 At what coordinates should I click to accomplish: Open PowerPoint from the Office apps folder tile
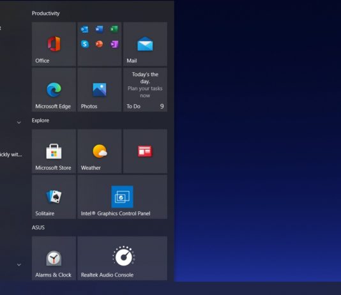(x=99, y=44)
